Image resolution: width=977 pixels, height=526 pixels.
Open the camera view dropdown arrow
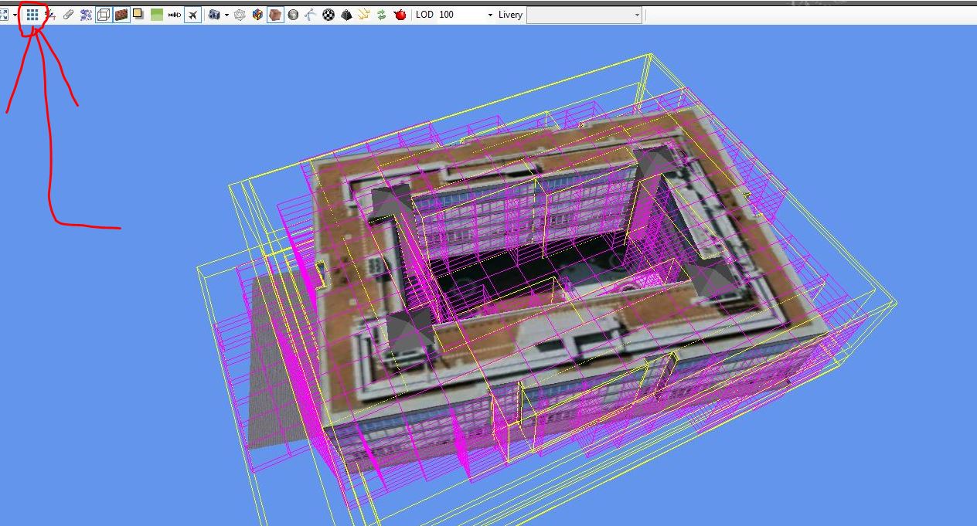(x=226, y=15)
